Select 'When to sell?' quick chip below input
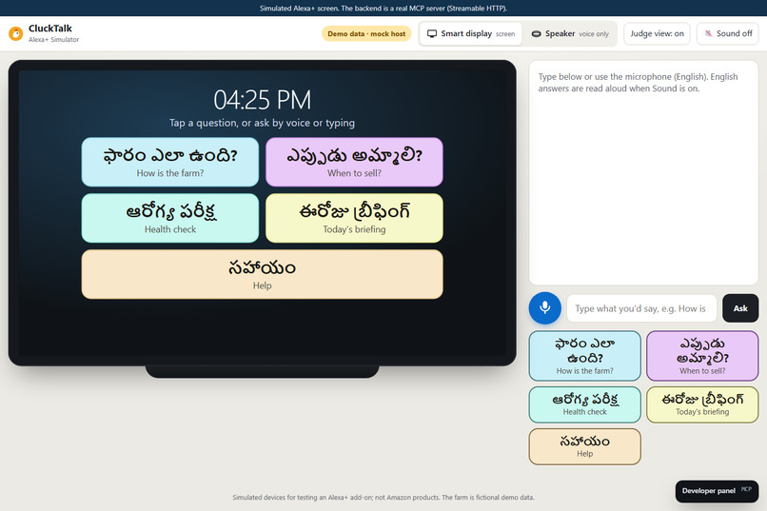 point(702,356)
